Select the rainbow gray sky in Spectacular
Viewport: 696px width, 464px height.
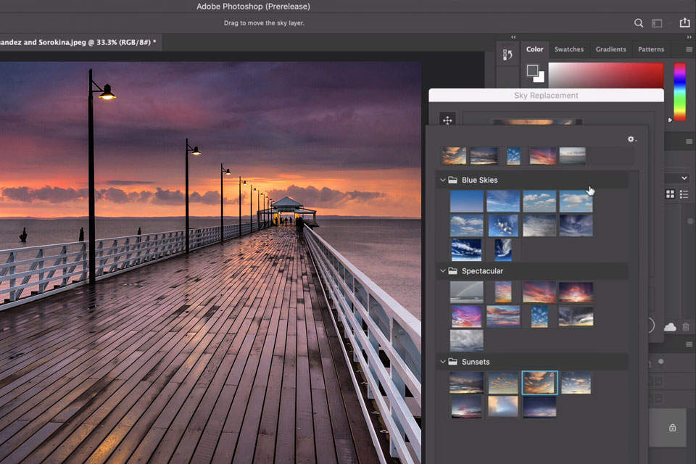coord(466,292)
